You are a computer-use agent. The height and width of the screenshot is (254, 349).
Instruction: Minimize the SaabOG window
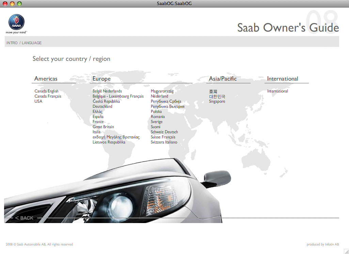[x=12, y=3]
